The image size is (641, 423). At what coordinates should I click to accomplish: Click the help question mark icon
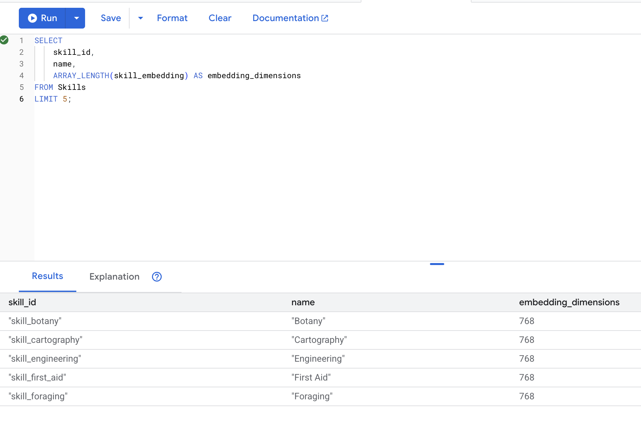(157, 277)
